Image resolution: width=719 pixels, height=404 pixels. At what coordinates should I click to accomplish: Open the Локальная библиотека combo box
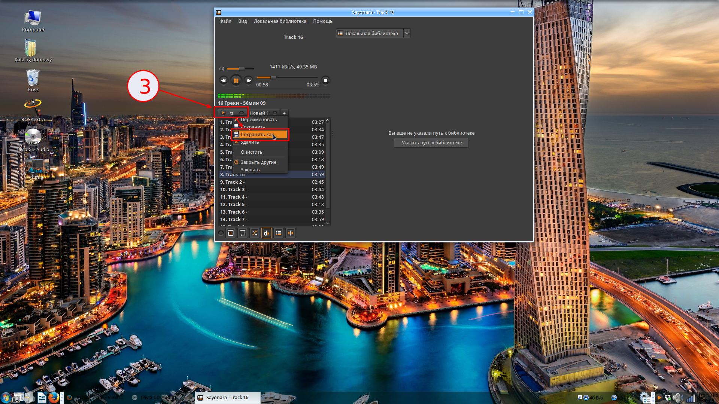[x=370, y=33]
